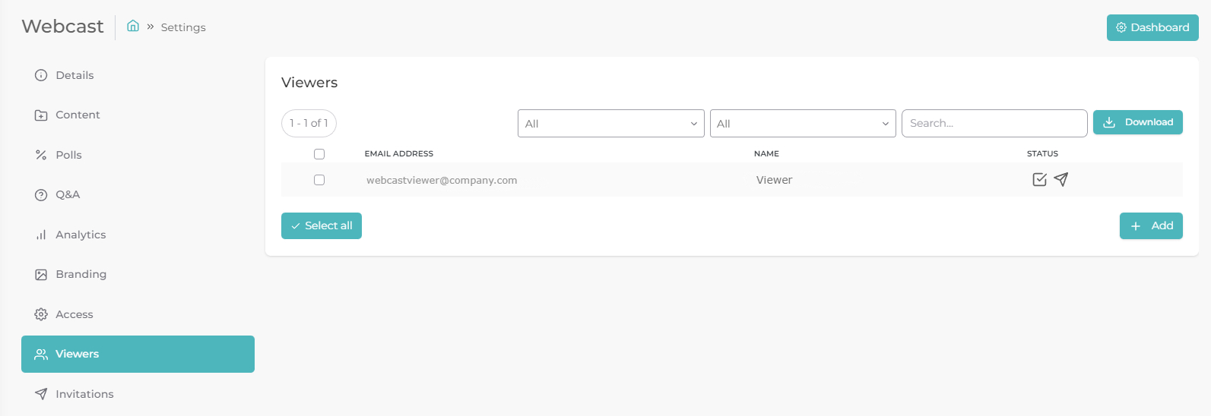Click the Select all button
Image resolution: width=1211 pixels, height=416 pixels.
tap(322, 225)
